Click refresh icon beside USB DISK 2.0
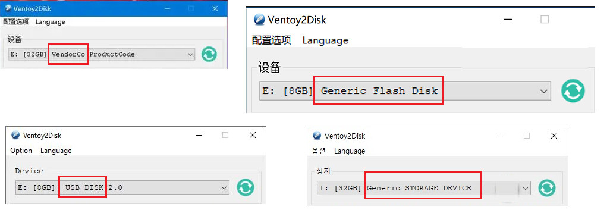Image resolution: width=610 pixels, height=216 pixels. pos(246,187)
